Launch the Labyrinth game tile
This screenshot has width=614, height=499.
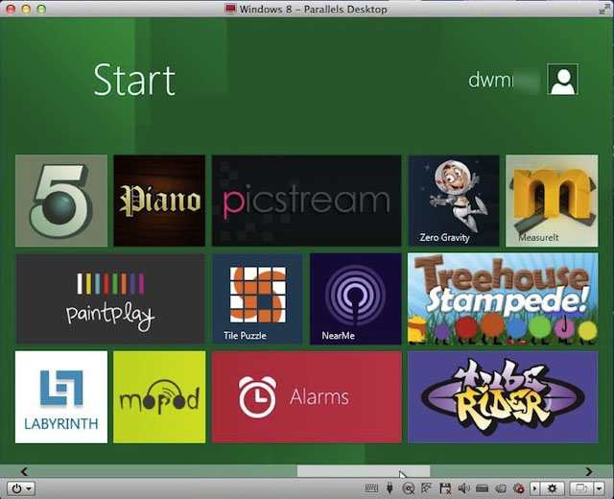click(61, 397)
